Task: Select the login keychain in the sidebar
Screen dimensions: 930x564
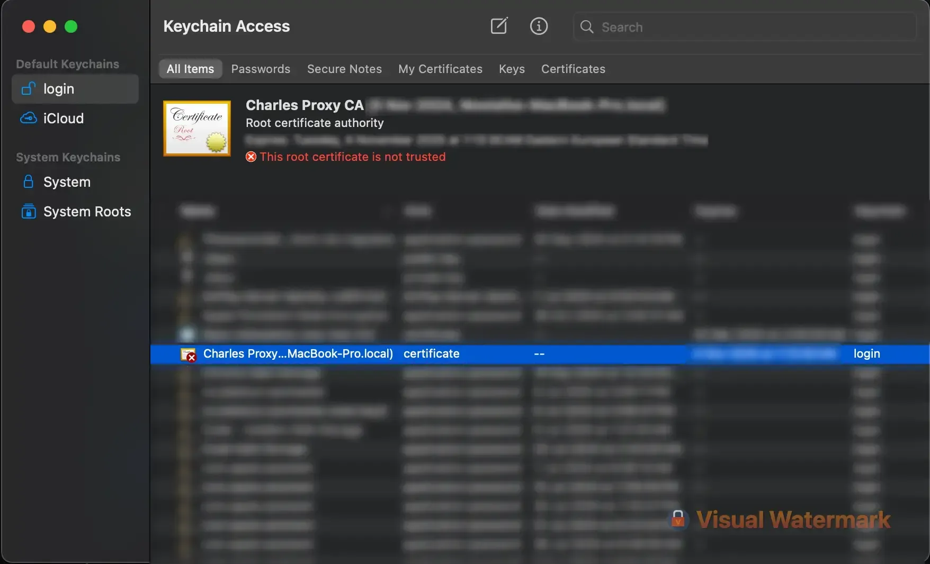Action: pos(59,88)
